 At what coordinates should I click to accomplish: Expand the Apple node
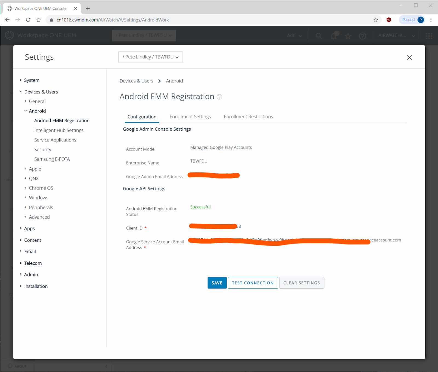[x=25, y=169]
